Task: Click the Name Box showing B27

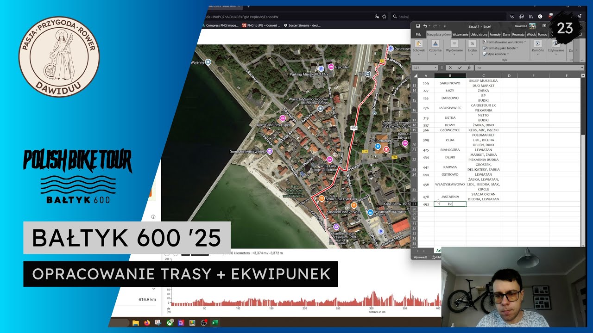Action: click(x=424, y=68)
